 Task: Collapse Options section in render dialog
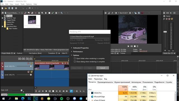[x=72, y=55]
